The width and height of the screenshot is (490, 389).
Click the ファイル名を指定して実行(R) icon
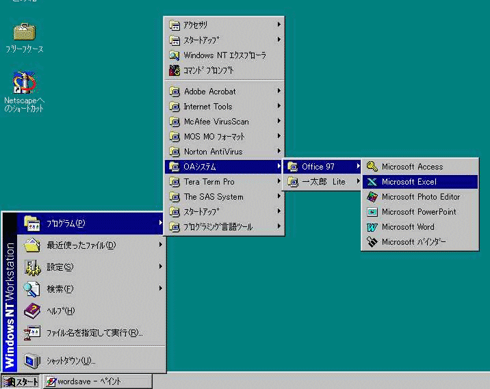tap(32, 333)
